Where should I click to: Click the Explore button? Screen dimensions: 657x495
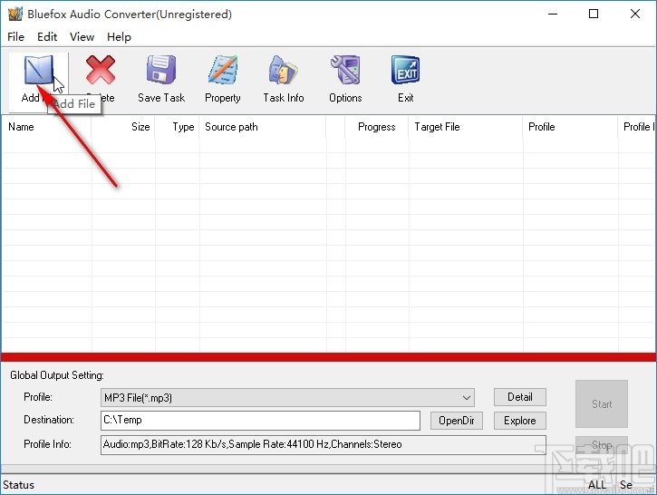pos(520,421)
